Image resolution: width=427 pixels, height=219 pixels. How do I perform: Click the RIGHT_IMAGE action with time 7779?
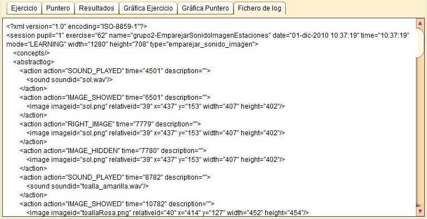coord(110,124)
